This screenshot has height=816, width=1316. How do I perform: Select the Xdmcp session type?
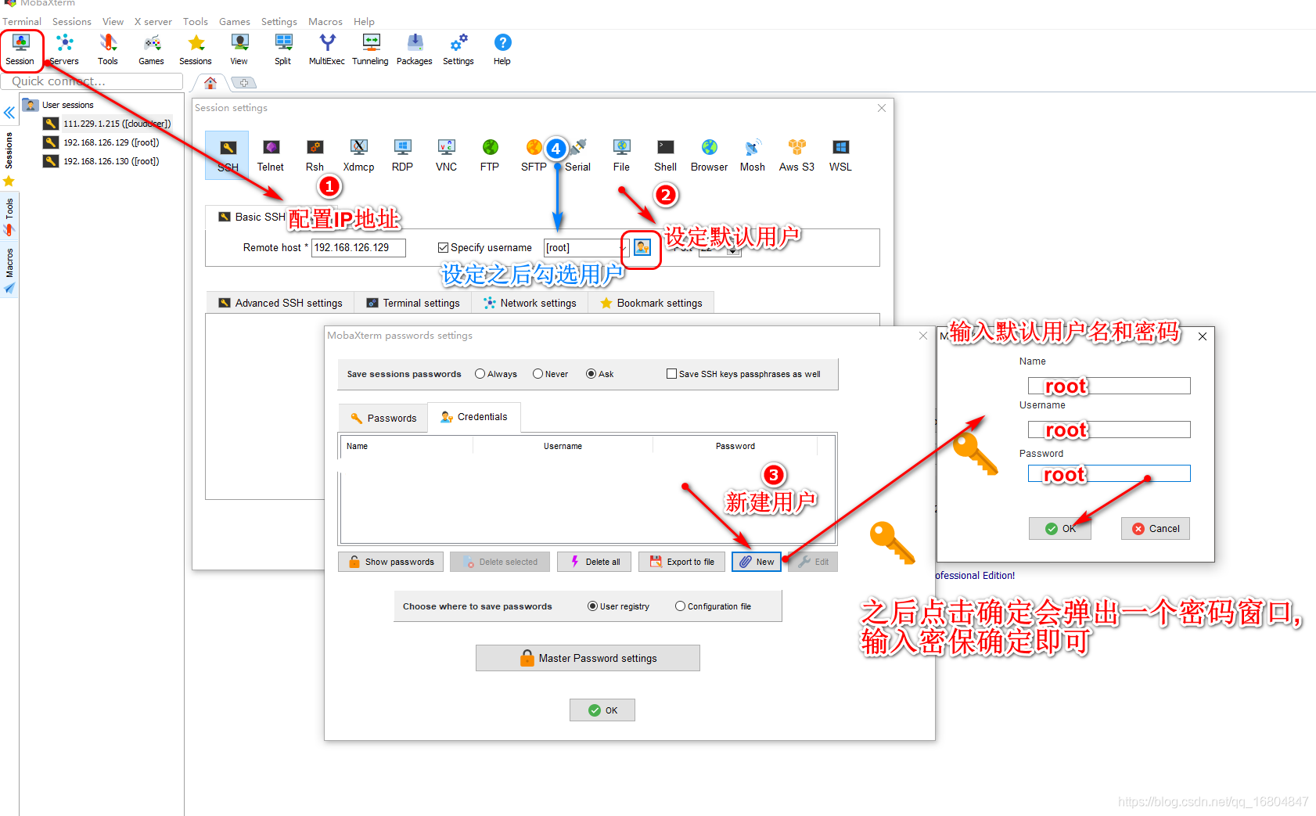pyautogui.click(x=358, y=155)
